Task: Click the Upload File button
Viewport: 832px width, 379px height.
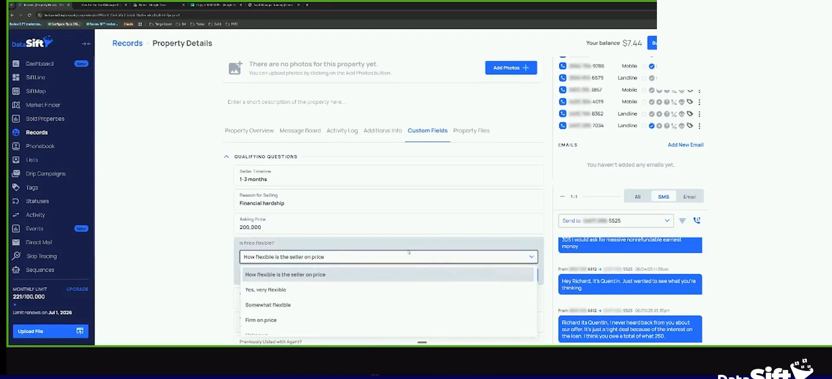Action: (x=51, y=331)
